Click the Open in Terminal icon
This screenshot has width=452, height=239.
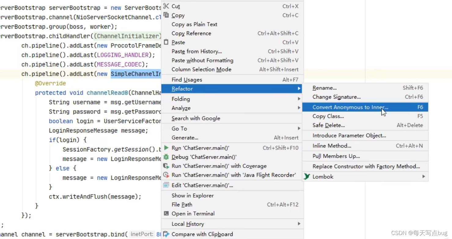[166, 213]
